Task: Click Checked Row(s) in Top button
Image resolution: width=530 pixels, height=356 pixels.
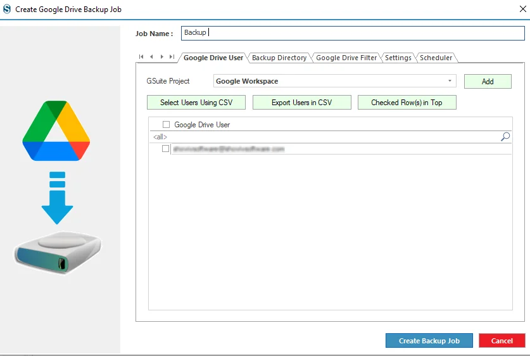Action: 407,103
